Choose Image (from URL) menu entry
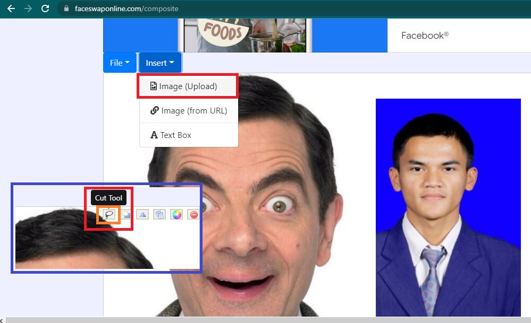 [x=189, y=111]
